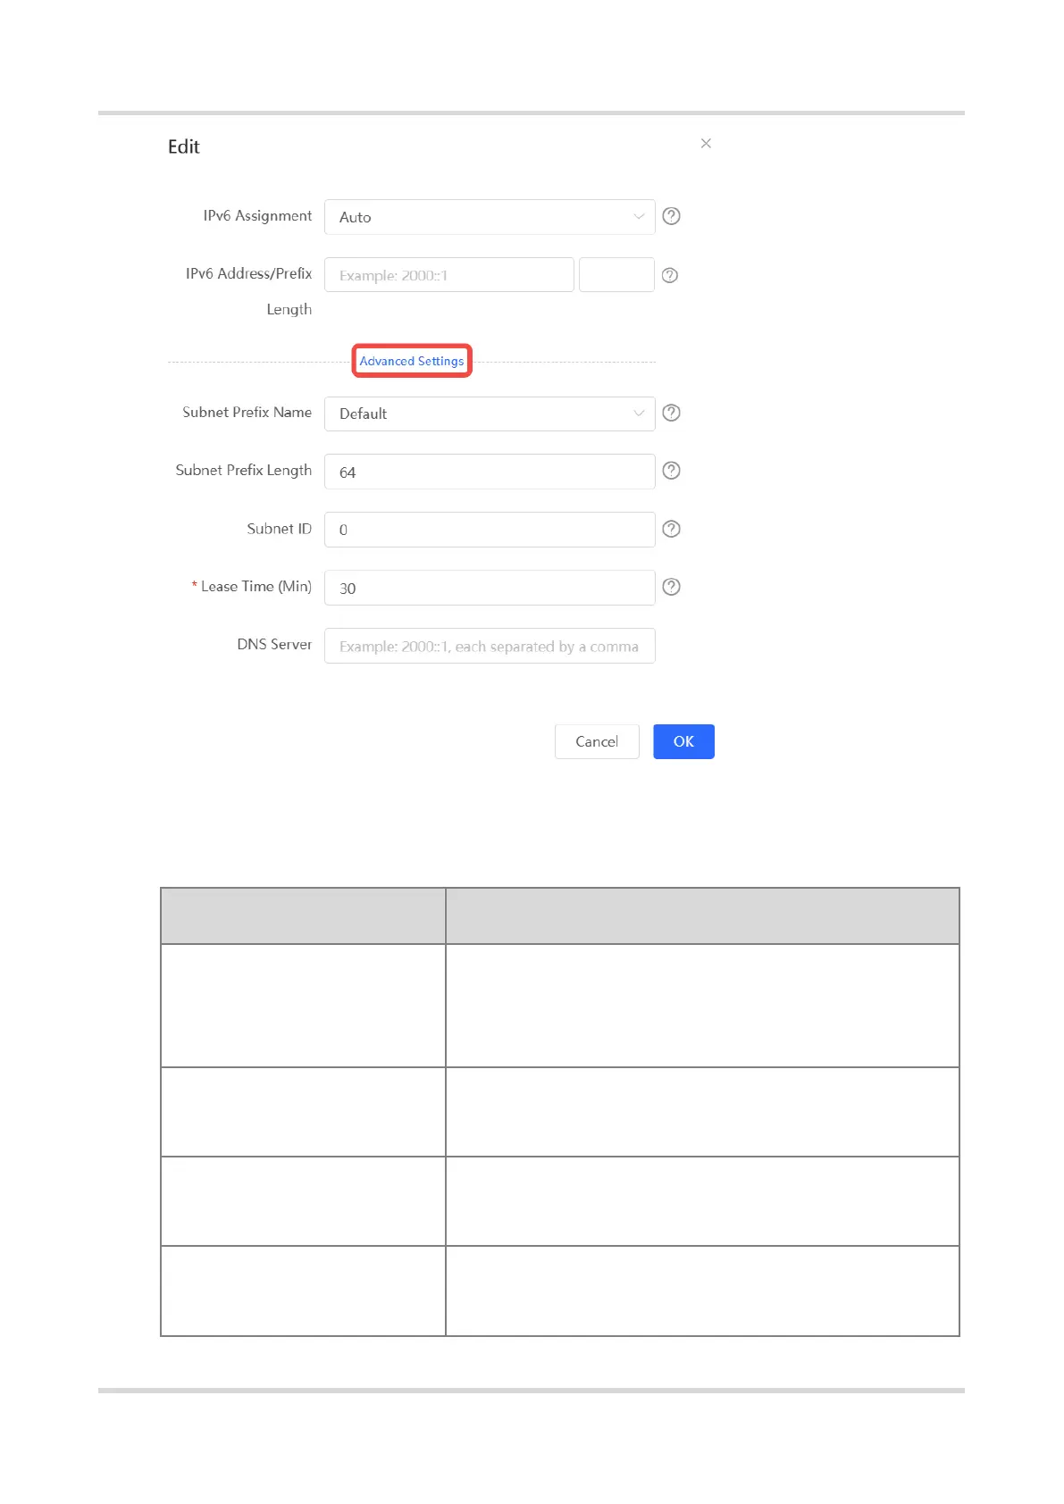
Task: Show help for Subnet Prefix Length
Action: click(671, 471)
